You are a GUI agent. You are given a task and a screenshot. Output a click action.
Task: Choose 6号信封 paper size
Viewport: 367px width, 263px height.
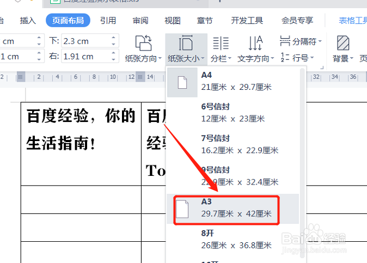tap(233, 113)
